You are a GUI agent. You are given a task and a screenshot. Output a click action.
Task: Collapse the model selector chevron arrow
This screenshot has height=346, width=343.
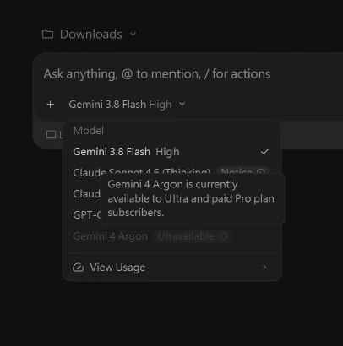tap(182, 105)
